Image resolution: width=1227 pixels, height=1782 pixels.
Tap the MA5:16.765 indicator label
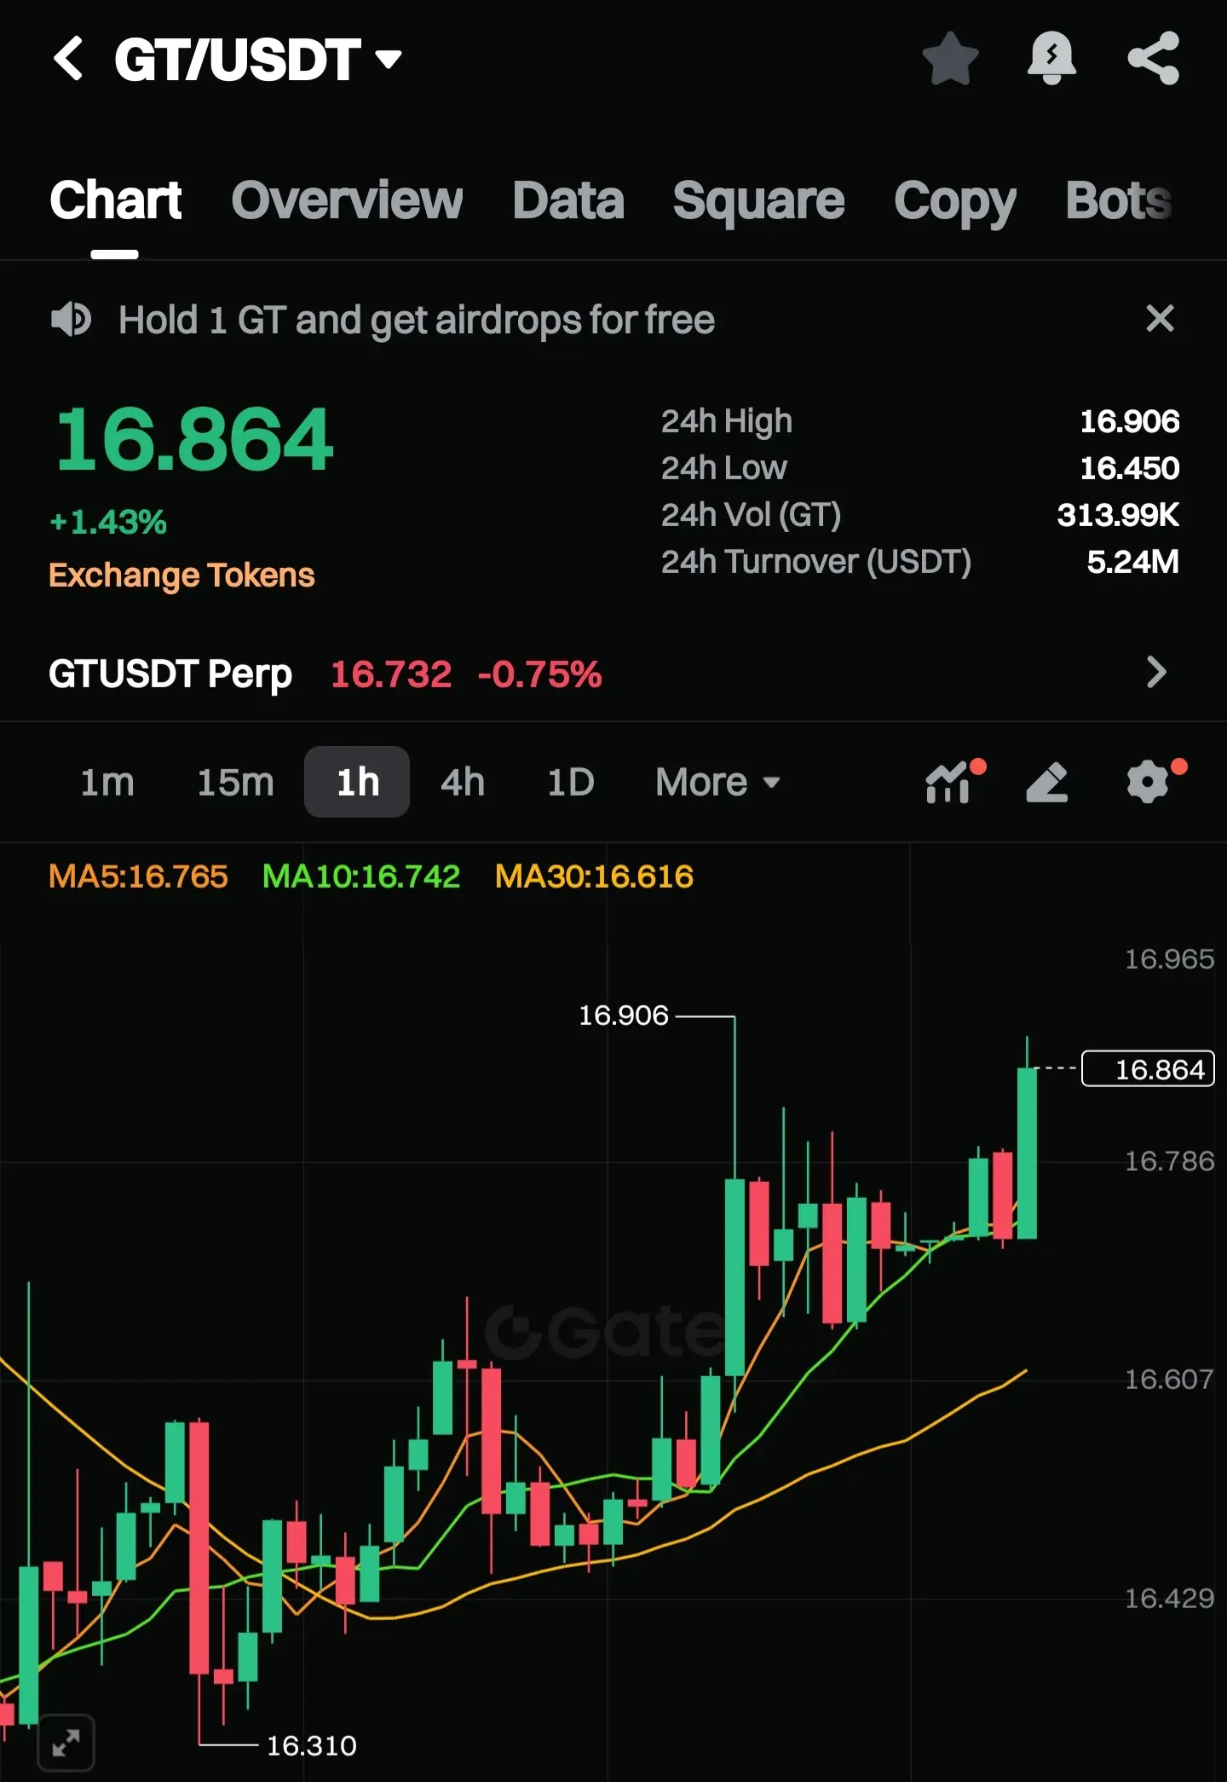pos(138,877)
